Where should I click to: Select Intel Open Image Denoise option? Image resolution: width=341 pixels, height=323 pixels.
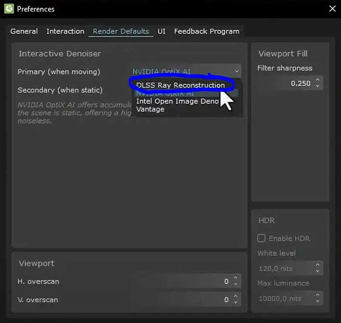177,101
